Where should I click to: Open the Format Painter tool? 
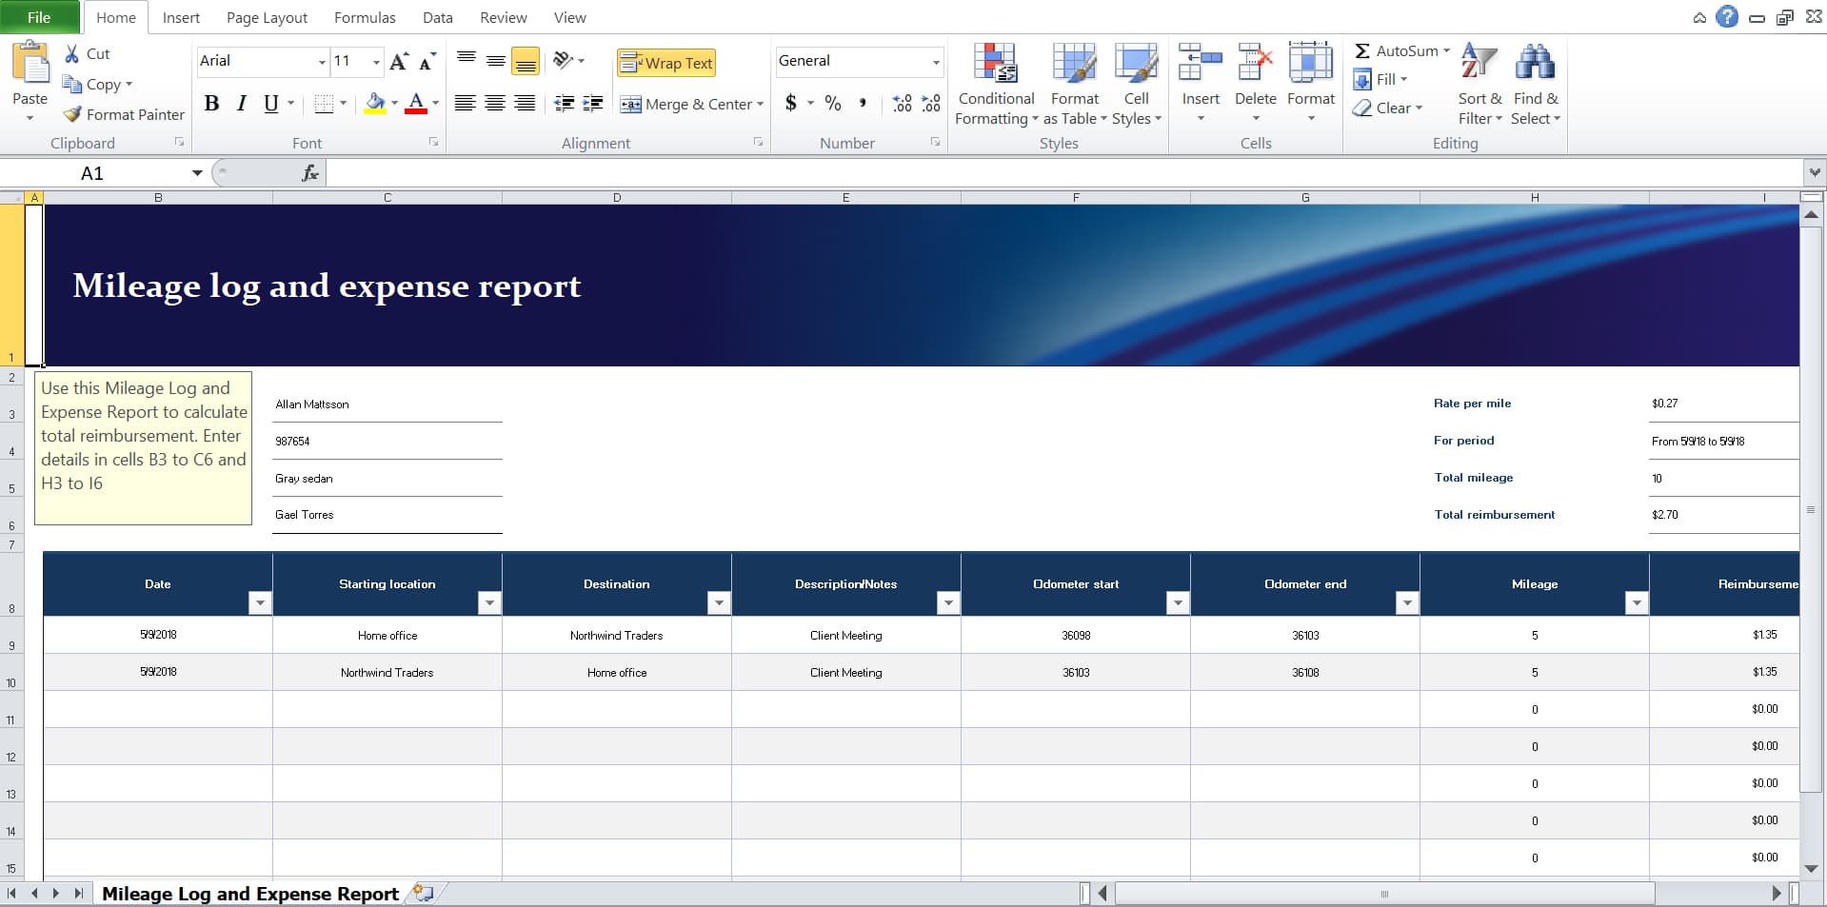pos(122,114)
